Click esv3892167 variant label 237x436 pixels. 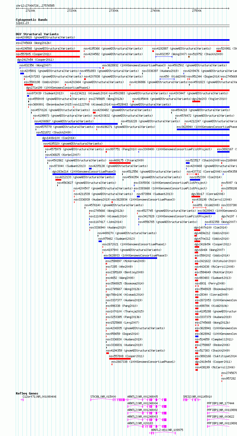(227, 149)
